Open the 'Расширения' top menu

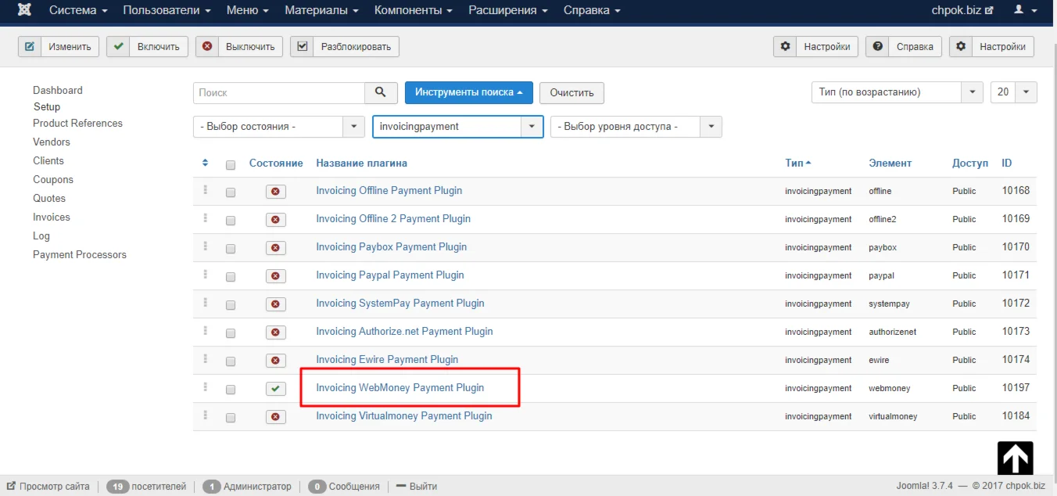tap(509, 10)
